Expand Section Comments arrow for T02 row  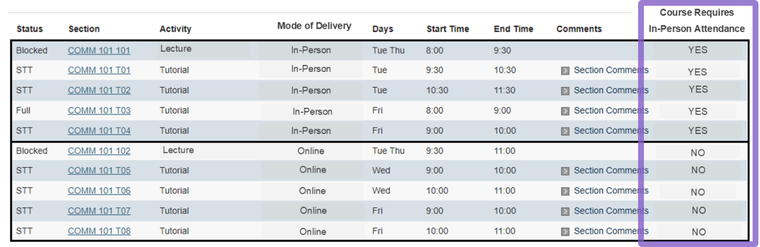(x=565, y=91)
